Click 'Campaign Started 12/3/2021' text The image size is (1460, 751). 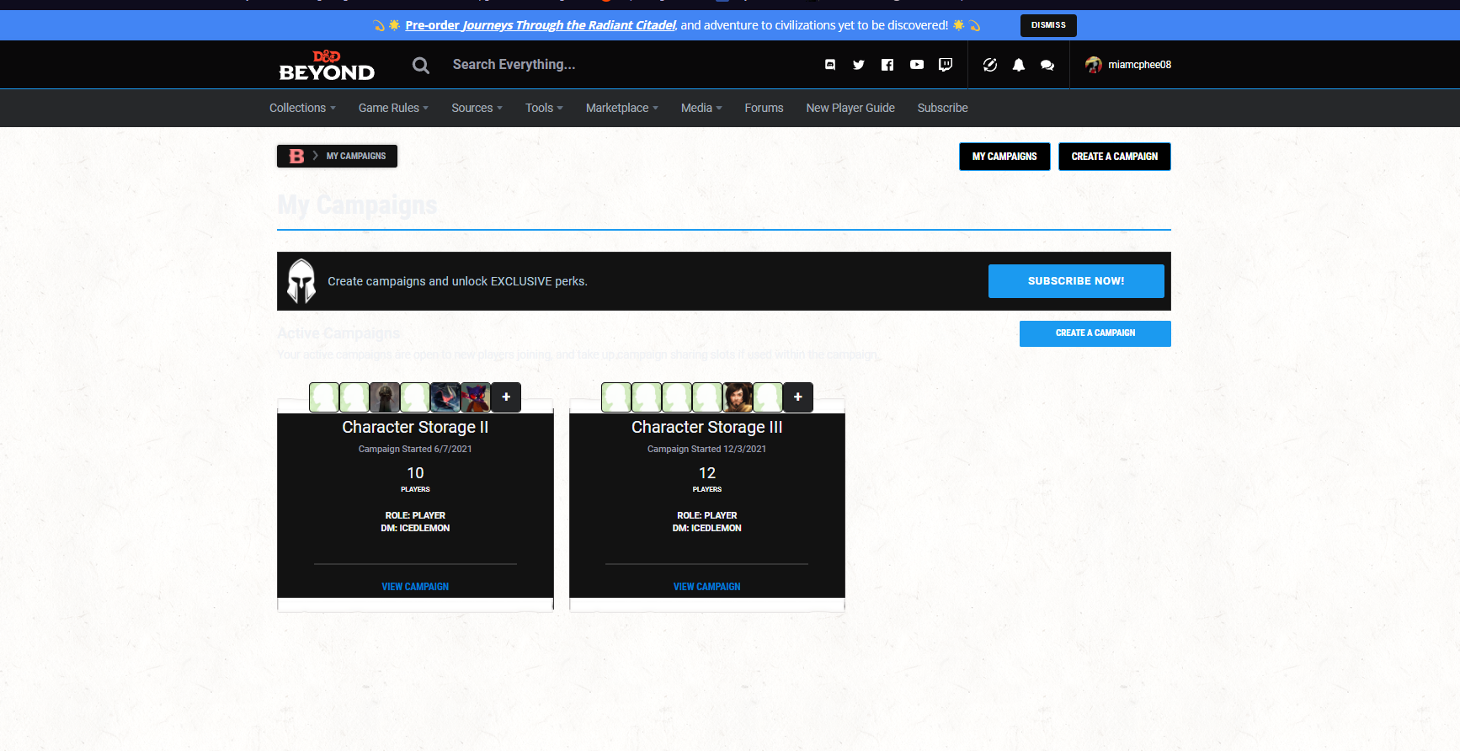(x=707, y=449)
